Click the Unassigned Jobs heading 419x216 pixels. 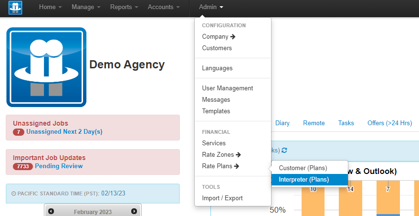click(x=41, y=123)
